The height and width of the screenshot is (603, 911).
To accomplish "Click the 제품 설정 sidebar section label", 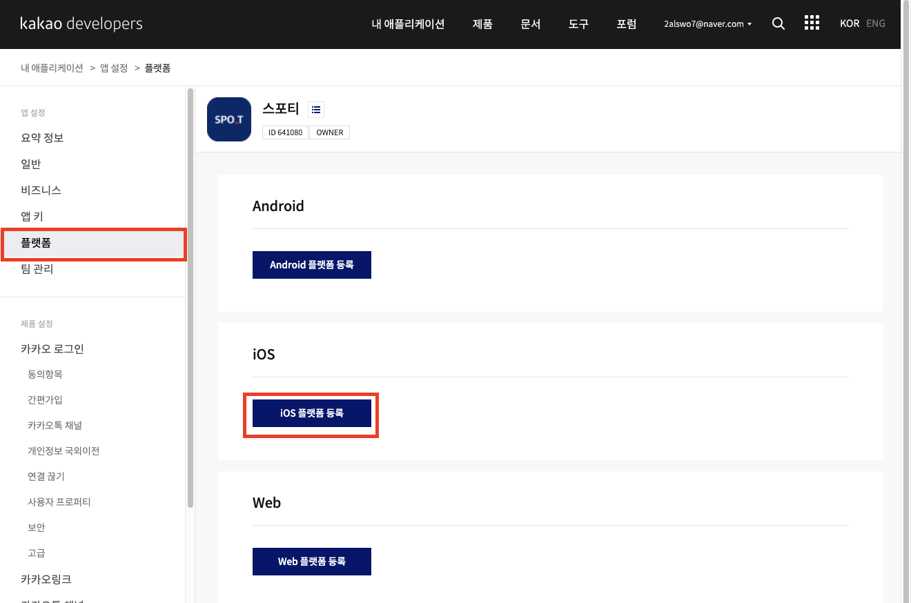I will [x=37, y=324].
